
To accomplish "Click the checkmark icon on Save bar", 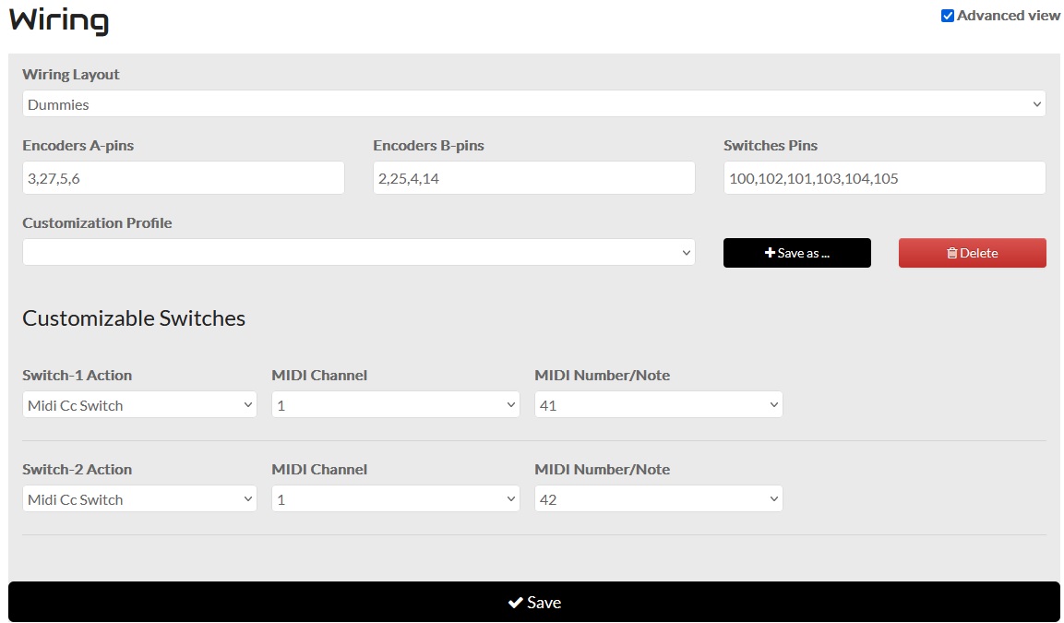I will point(515,603).
